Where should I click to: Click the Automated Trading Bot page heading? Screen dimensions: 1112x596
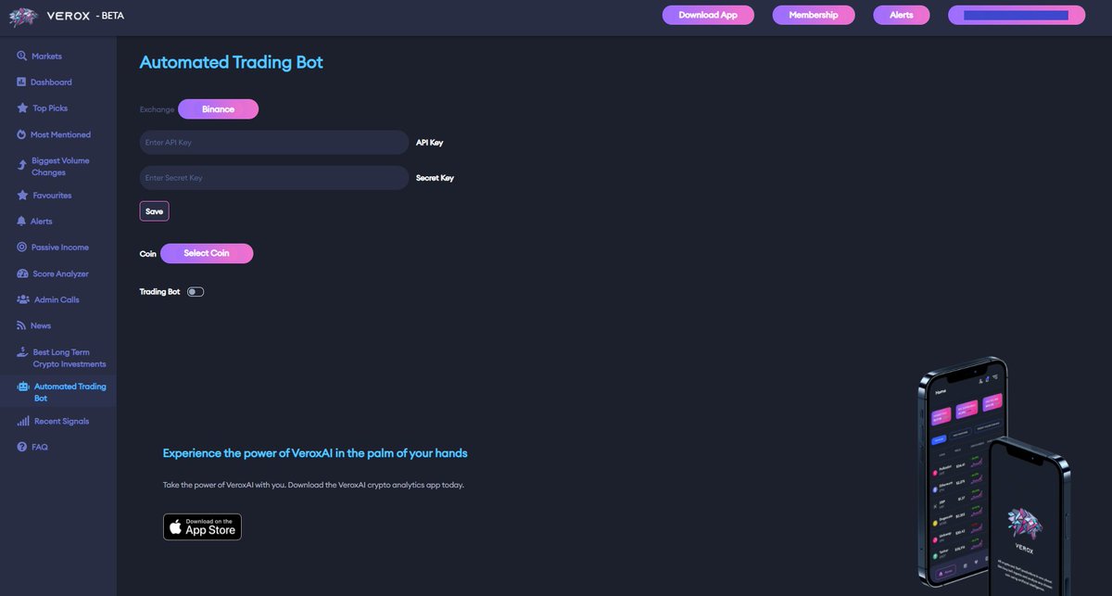(x=231, y=62)
